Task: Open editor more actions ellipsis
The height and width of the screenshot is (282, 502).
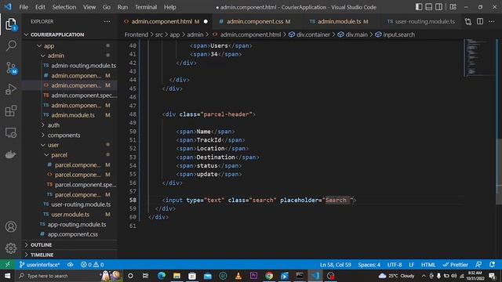Action: tap(492, 21)
